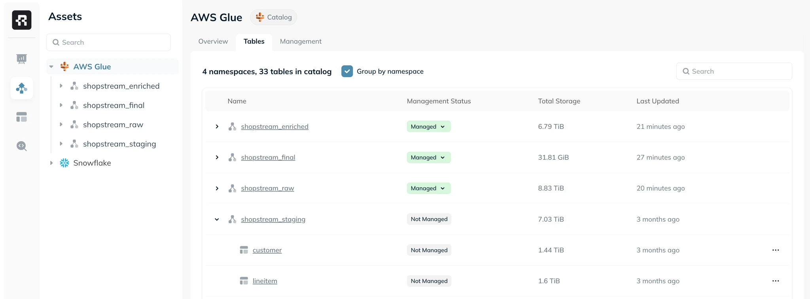Viewport: 810px width, 299px height.
Task: Select the Tables tab
Action: (x=254, y=41)
